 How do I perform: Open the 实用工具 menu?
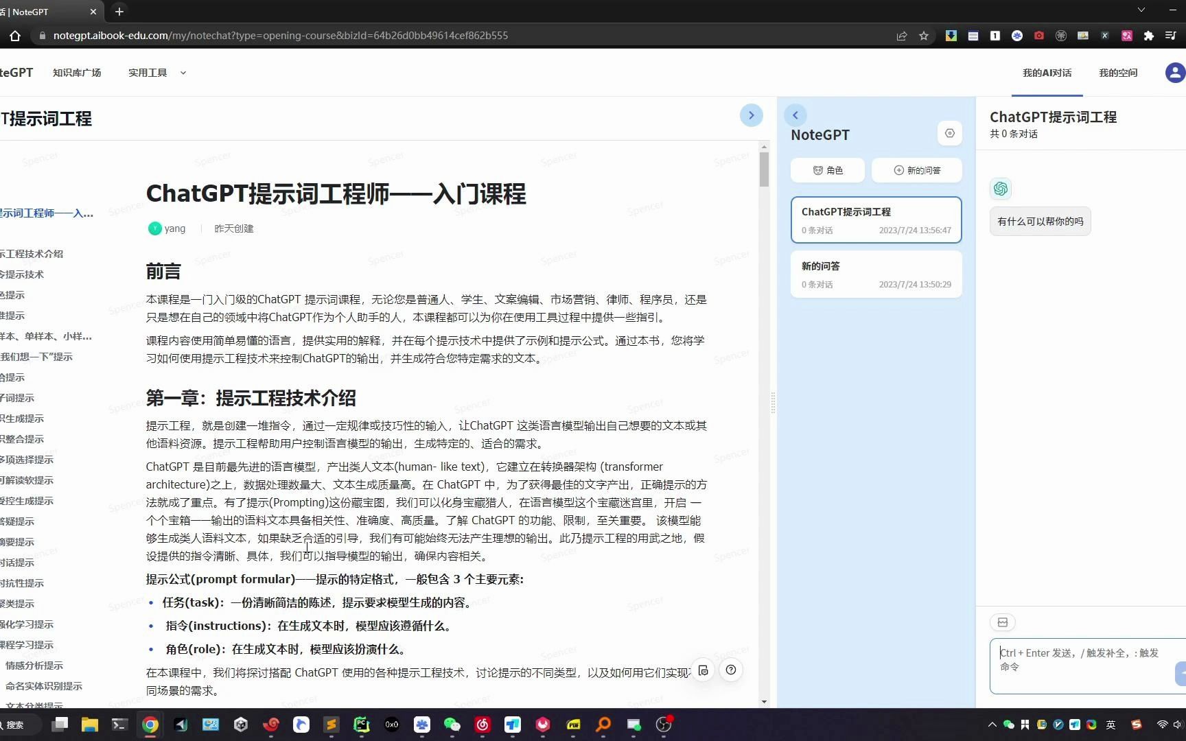148,73
